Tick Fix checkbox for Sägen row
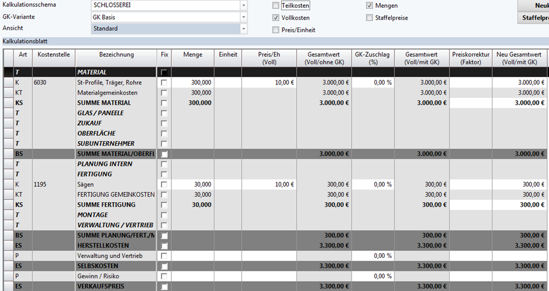The height and width of the screenshot is (291, 549). point(164,184)
